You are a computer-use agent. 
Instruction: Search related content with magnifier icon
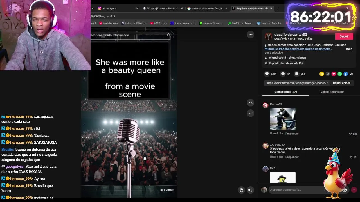point(169,35)
